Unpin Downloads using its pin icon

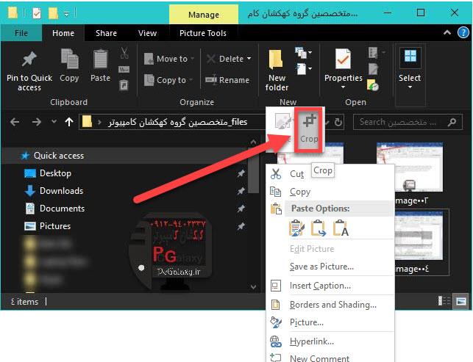[241, 191]
